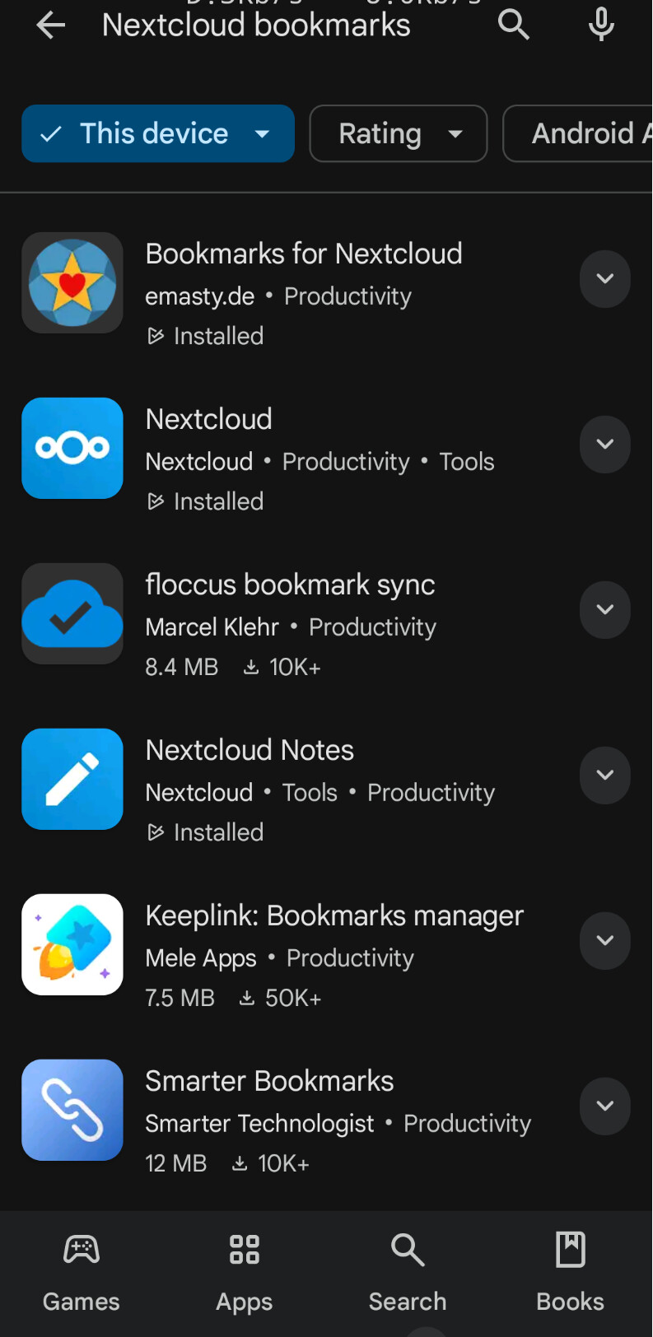Open the Nextcloud app icon

tap(72, 448)
